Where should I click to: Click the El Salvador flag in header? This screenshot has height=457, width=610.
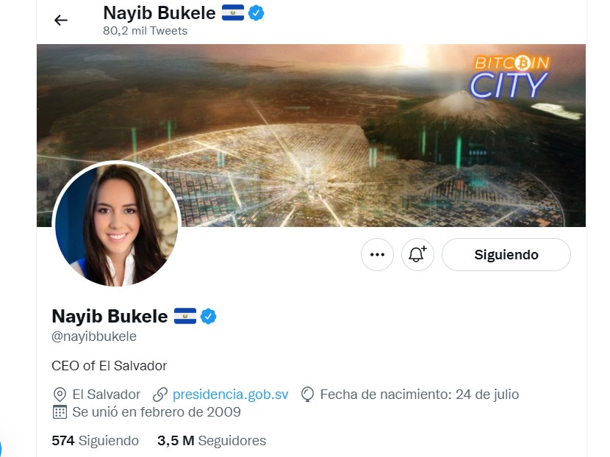(233, 12)
